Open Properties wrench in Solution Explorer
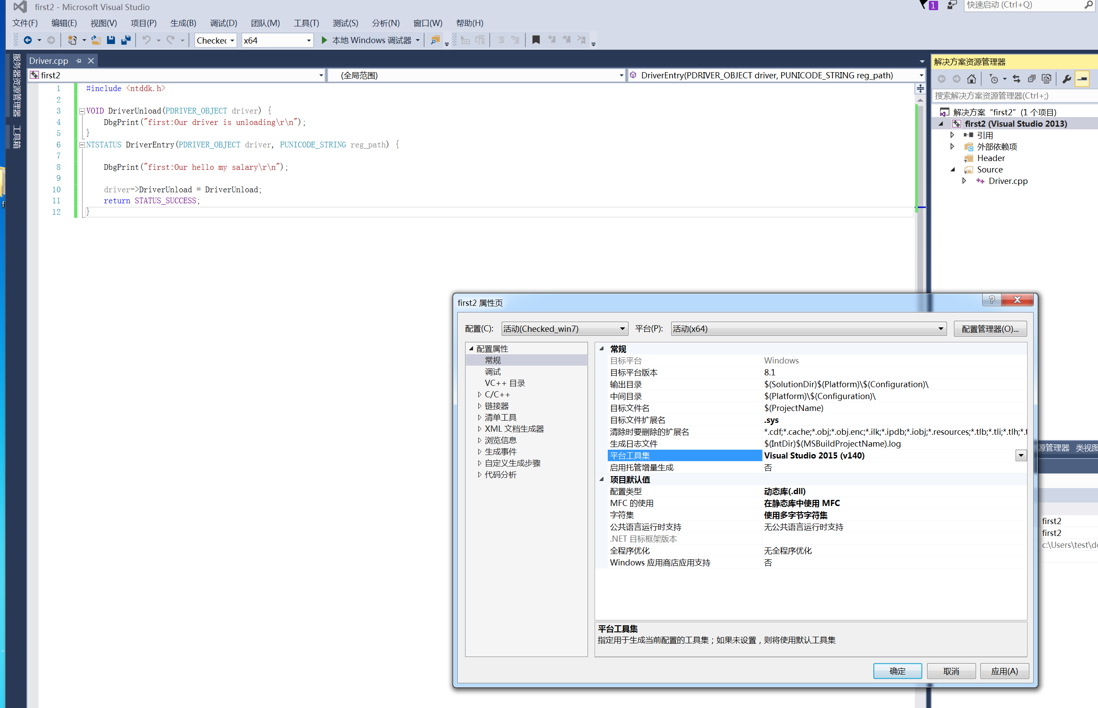Viewport: 1098px width, 708px height. (1067, 79)
